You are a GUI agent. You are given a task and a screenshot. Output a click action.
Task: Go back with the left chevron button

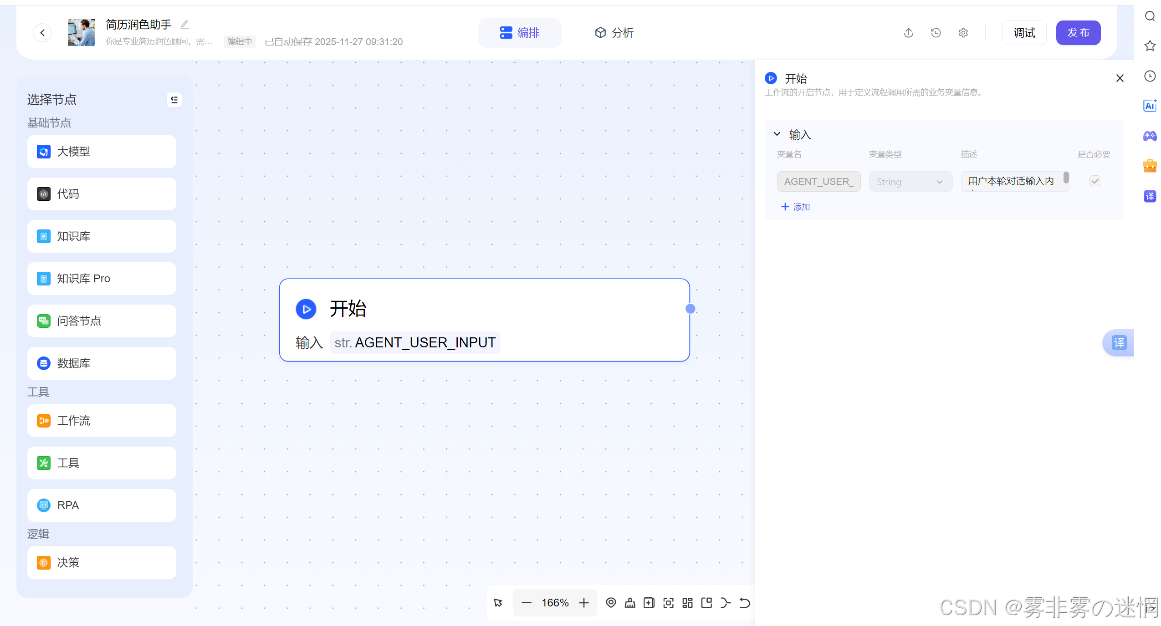pyautogui.click(x=42, y=33)
